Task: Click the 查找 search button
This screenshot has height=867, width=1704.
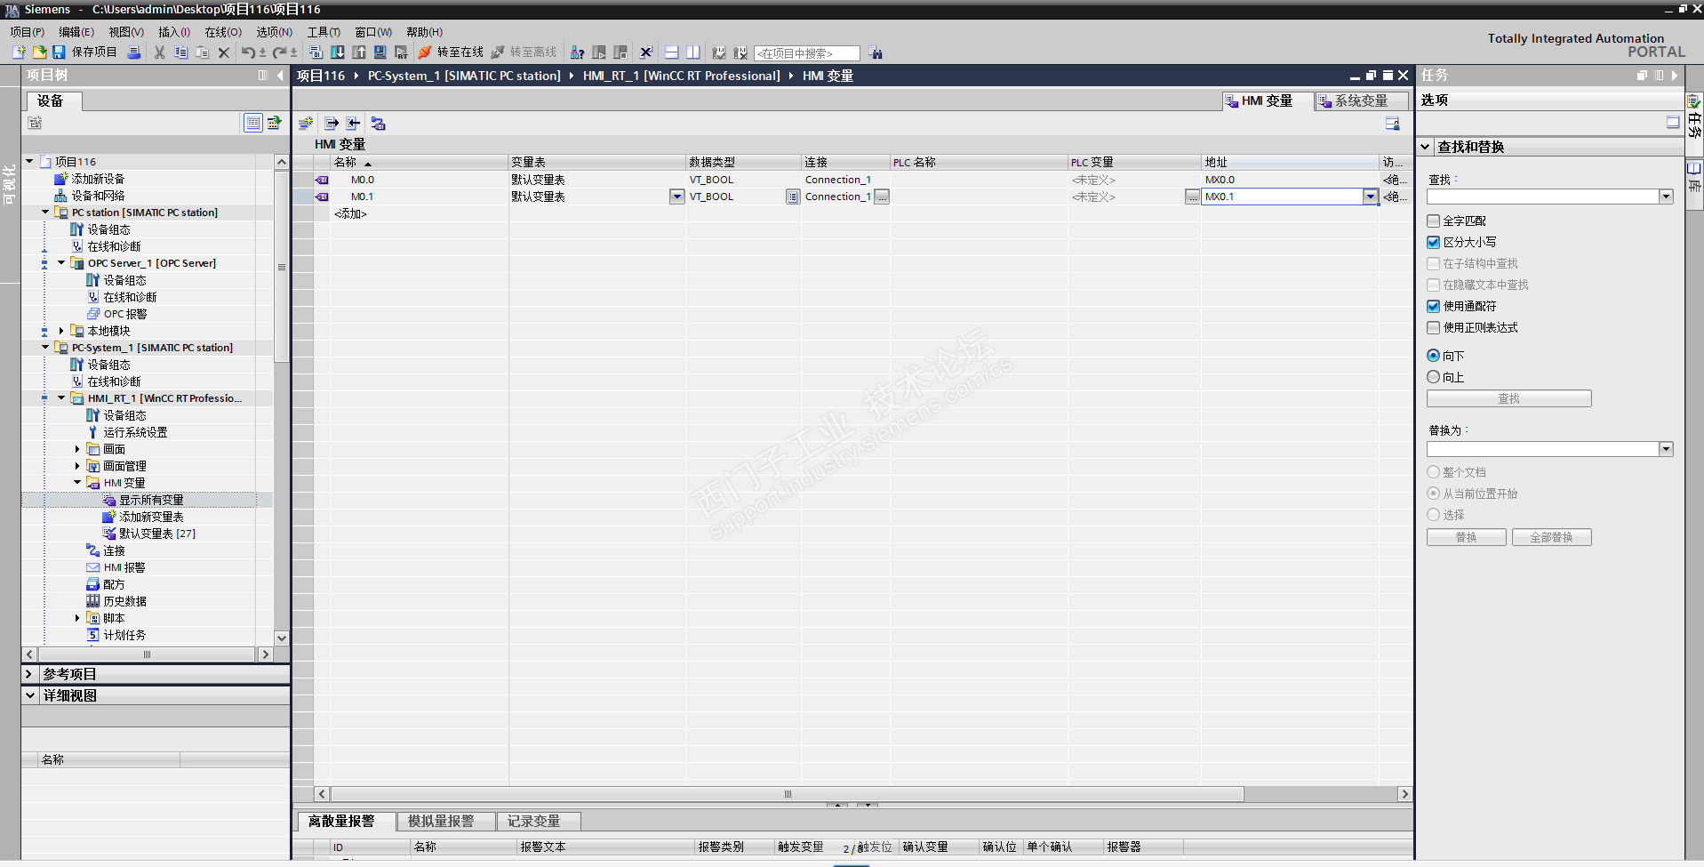Action: [x=1509, y=398]
